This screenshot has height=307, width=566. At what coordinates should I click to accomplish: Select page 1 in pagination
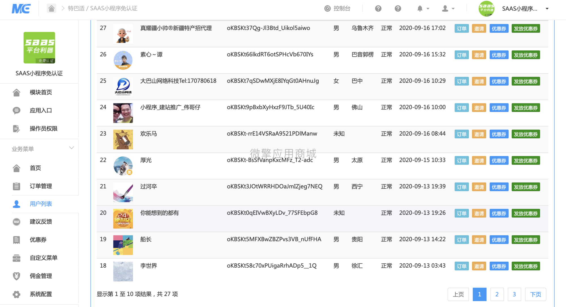[x=479, y=294]
